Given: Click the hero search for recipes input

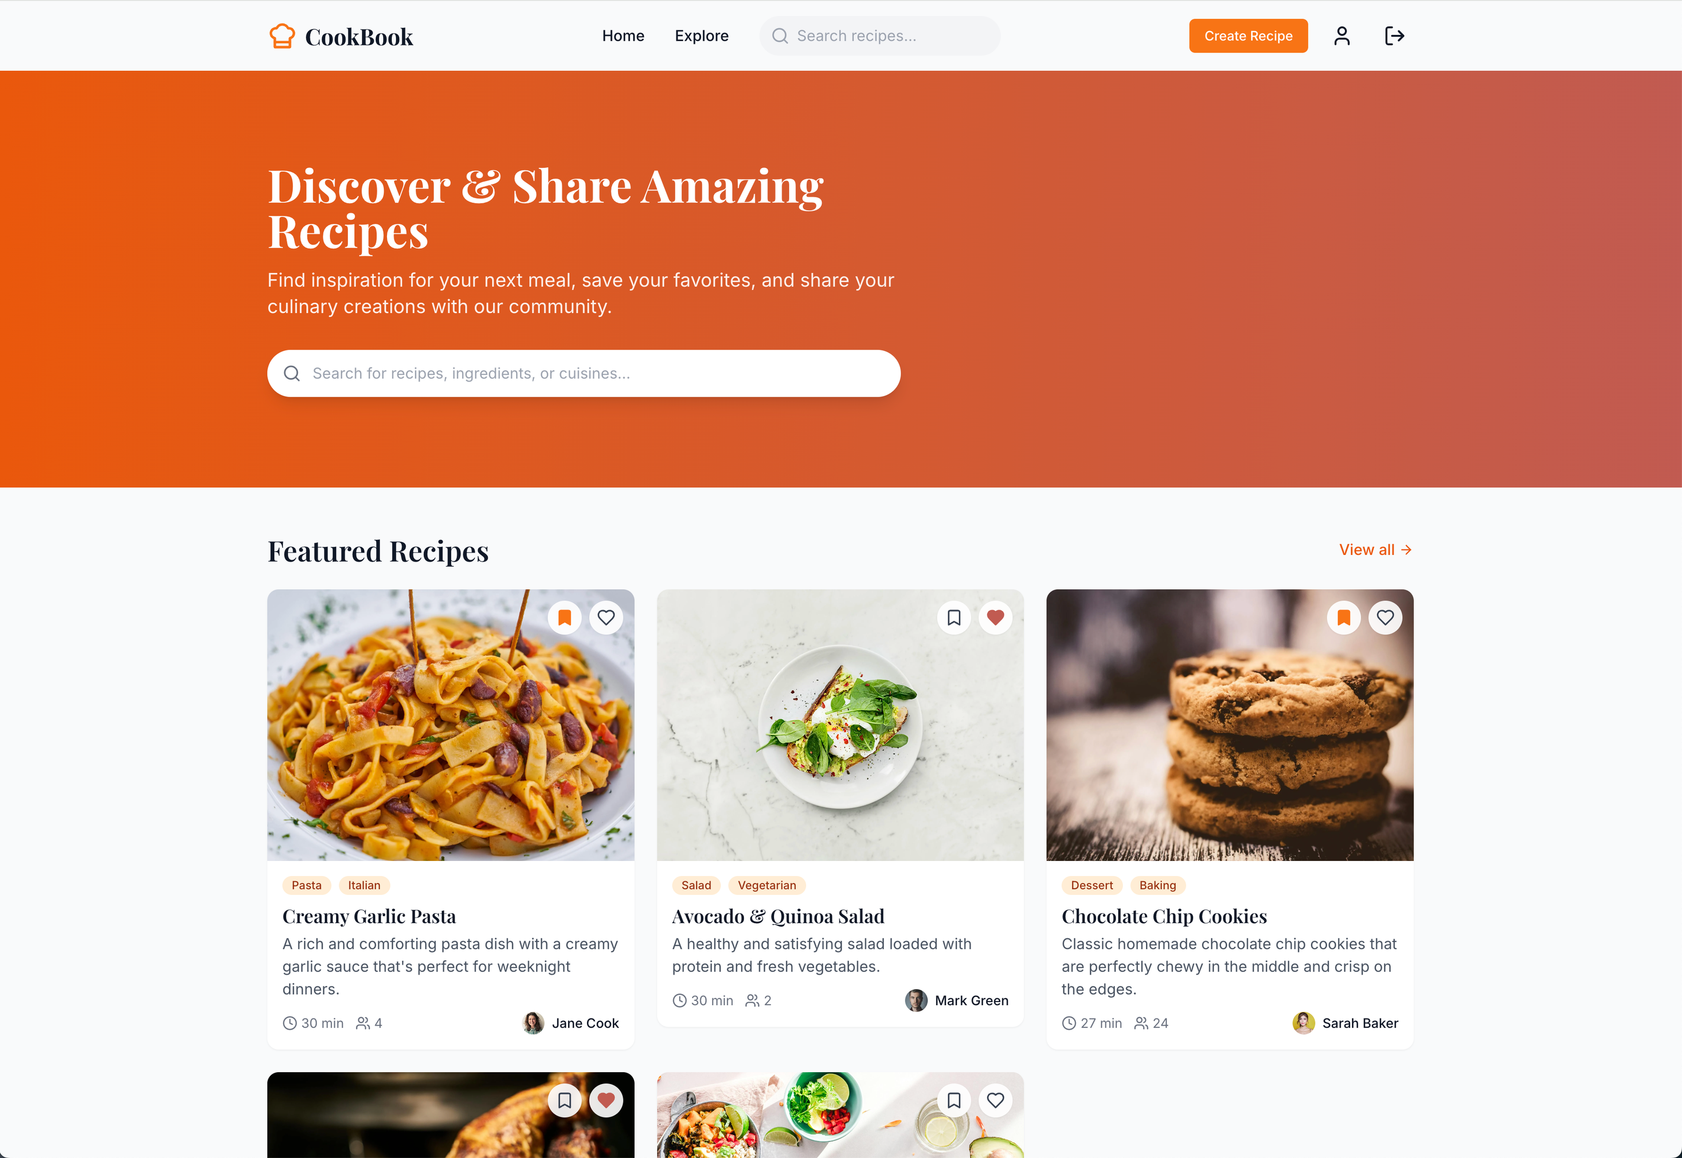Looking at the screenshot, I should tap(584, 374).
